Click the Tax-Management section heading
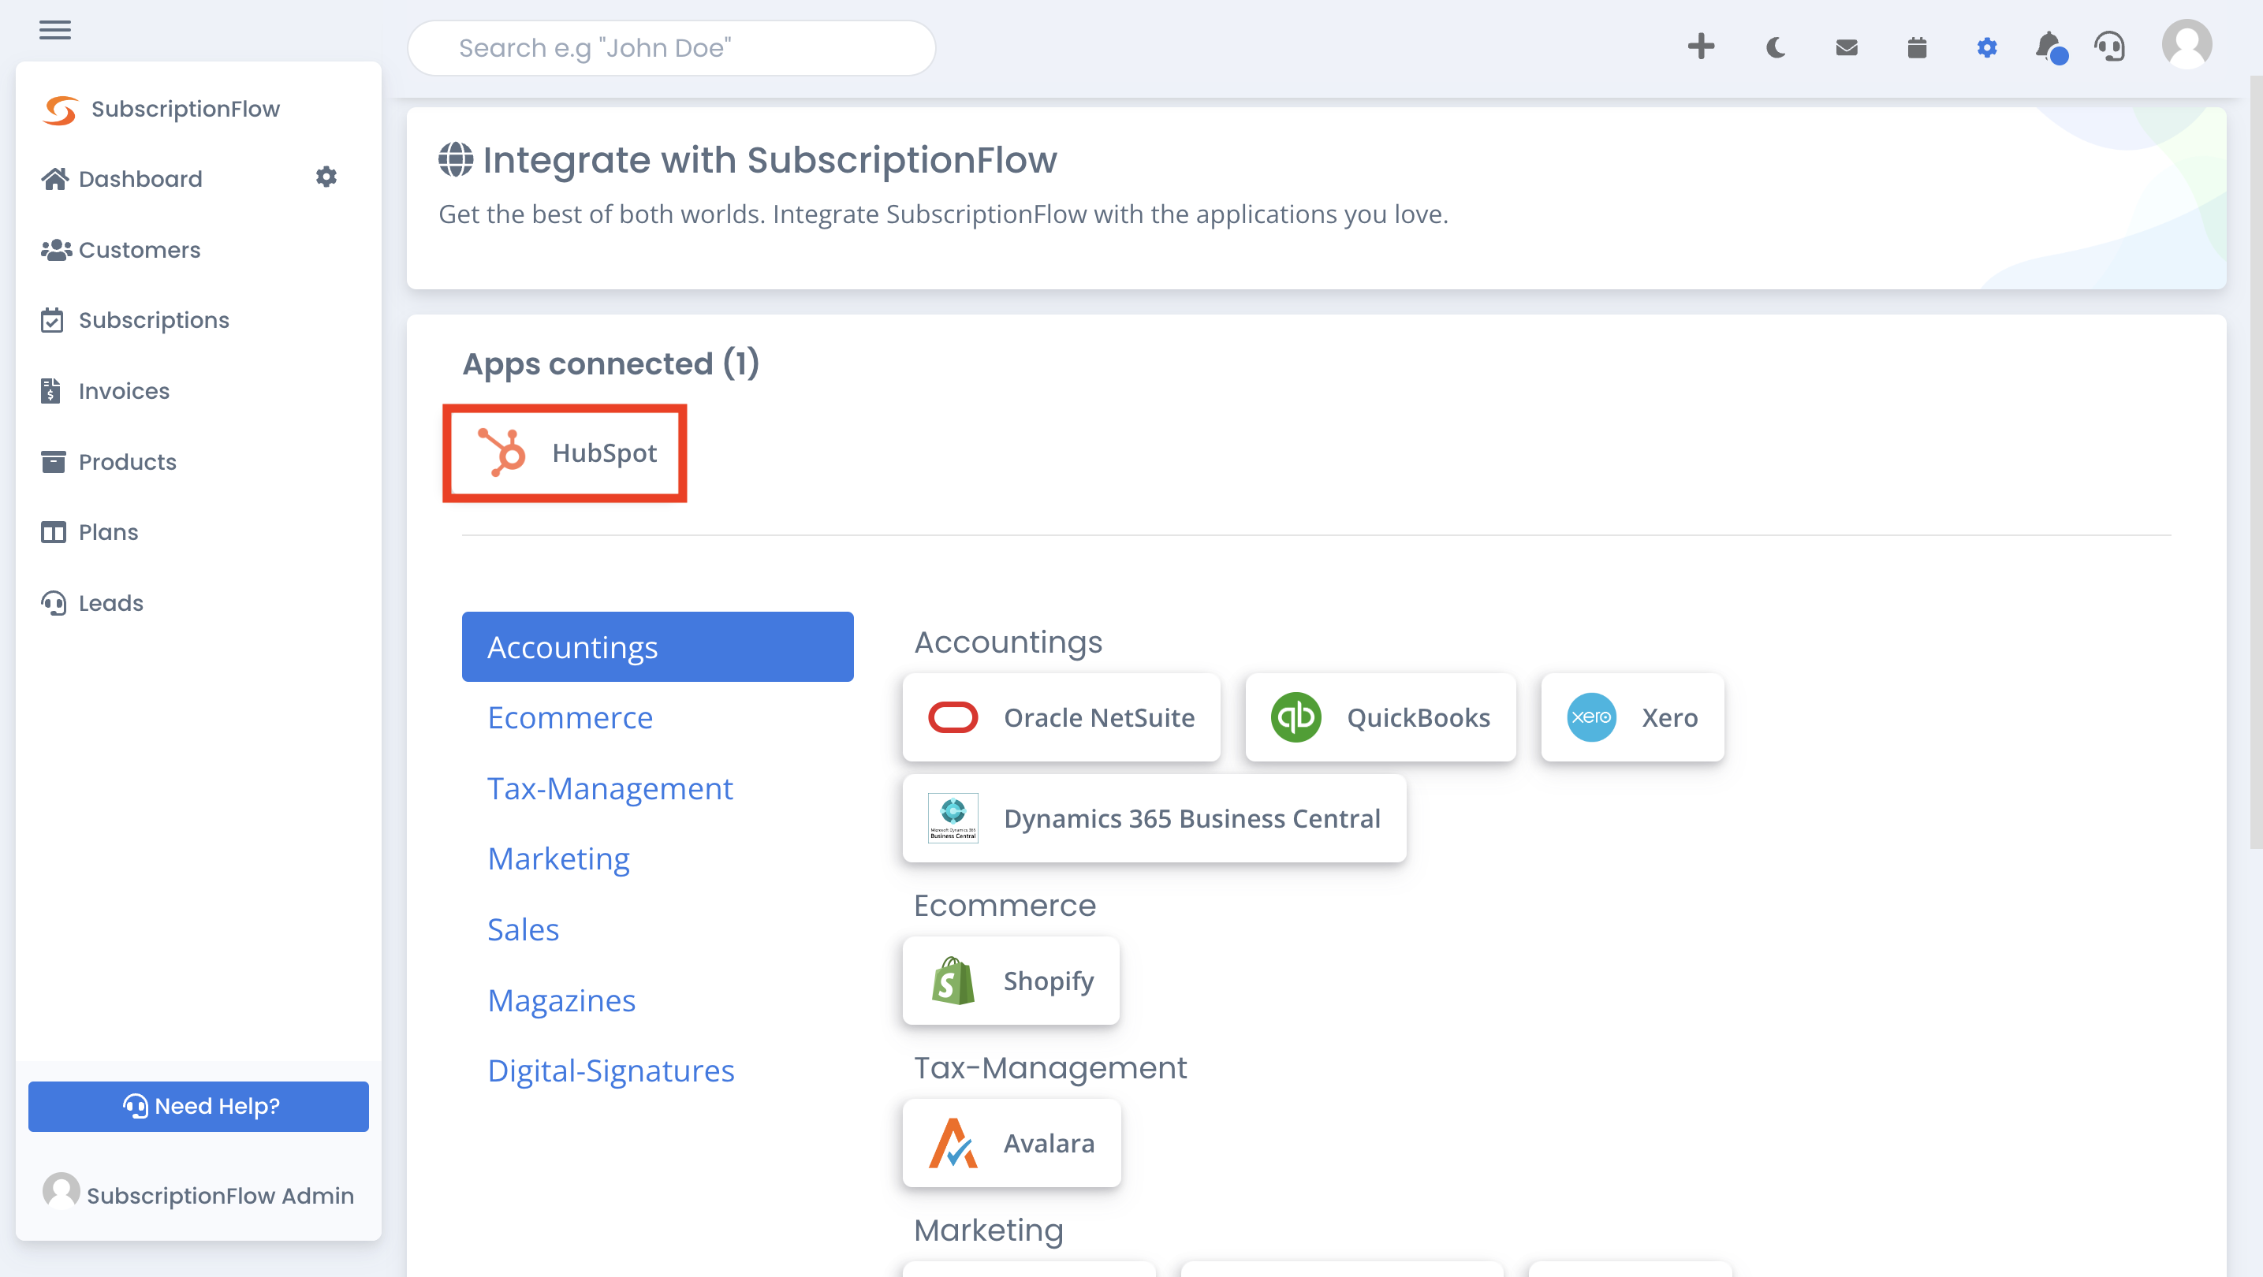This screenshot has height=1277, width=2263. (1049, 1068)
